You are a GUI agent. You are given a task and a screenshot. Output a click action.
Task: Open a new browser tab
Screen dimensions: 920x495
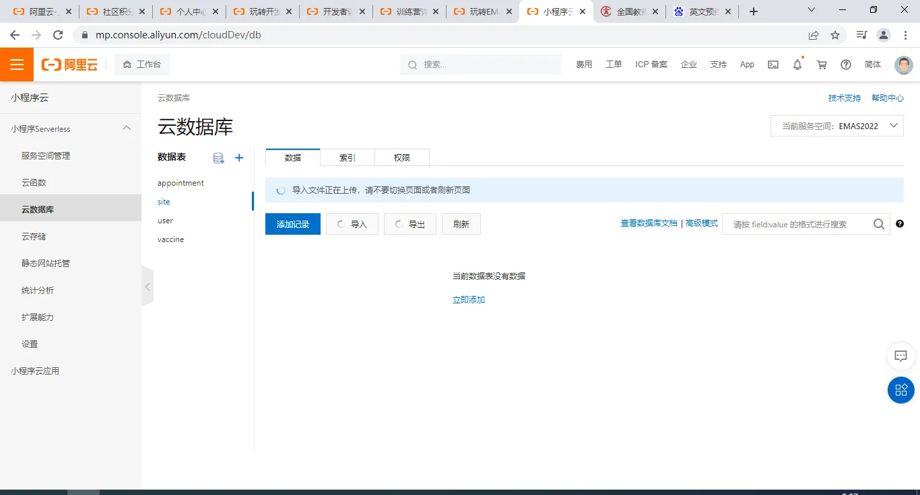754,11
